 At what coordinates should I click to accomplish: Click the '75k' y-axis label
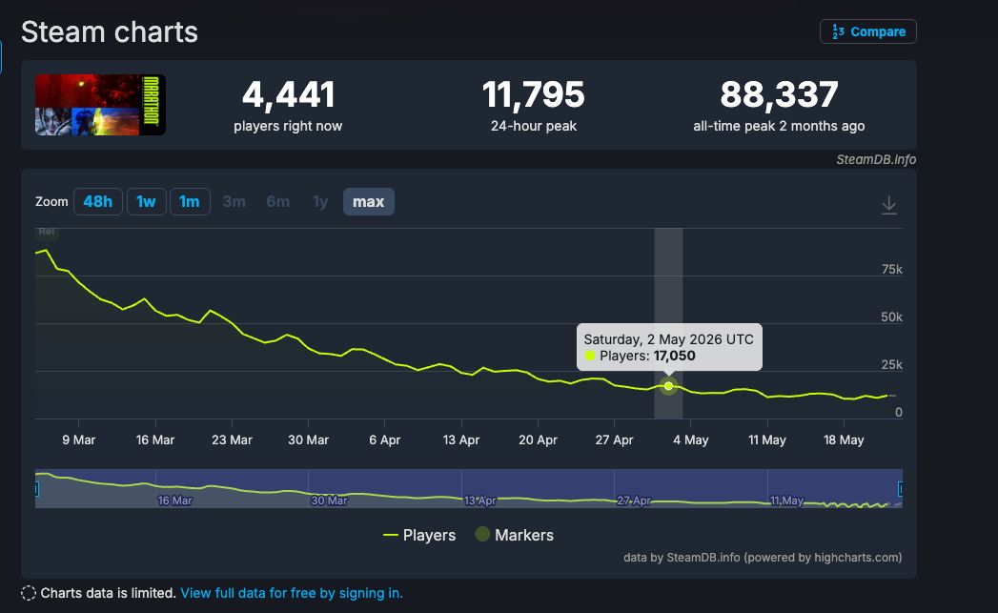pos(891,269)
